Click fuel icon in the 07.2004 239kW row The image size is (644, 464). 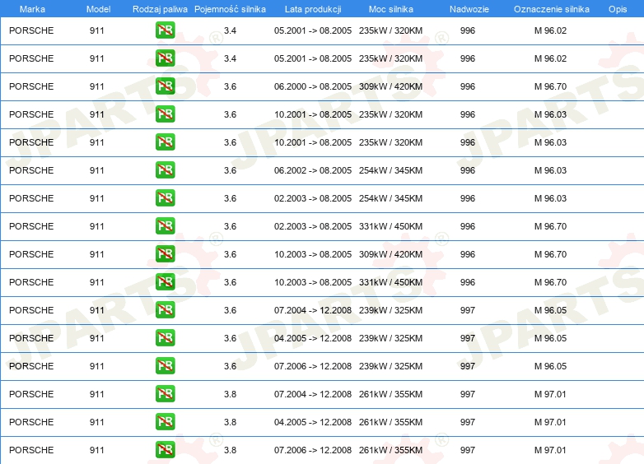click(165, 309)
